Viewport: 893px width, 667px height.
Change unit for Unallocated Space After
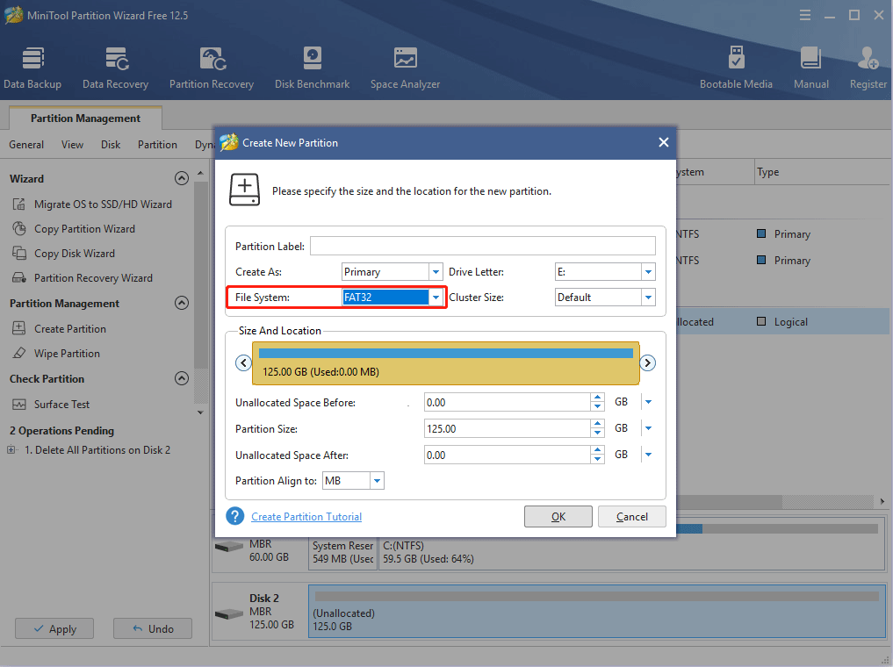[x=648, y=454]
